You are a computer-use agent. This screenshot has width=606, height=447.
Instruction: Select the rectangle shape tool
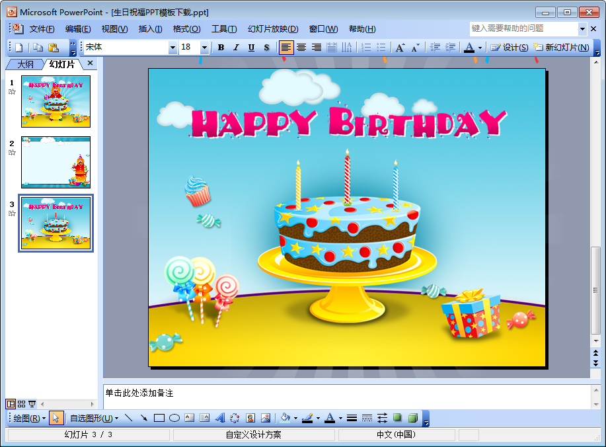(159, 418)
